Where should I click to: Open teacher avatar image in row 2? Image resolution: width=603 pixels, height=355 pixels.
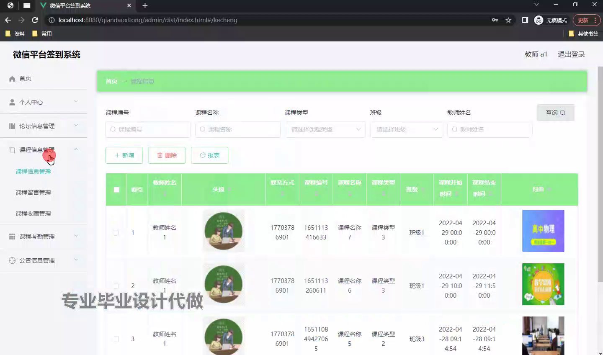pos(224,284)
